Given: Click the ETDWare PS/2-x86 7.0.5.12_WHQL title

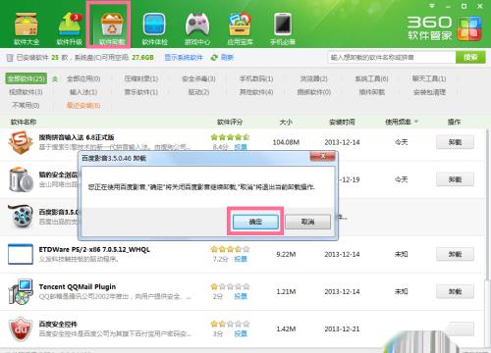Looking at the screenshot, I should [94, 249].
